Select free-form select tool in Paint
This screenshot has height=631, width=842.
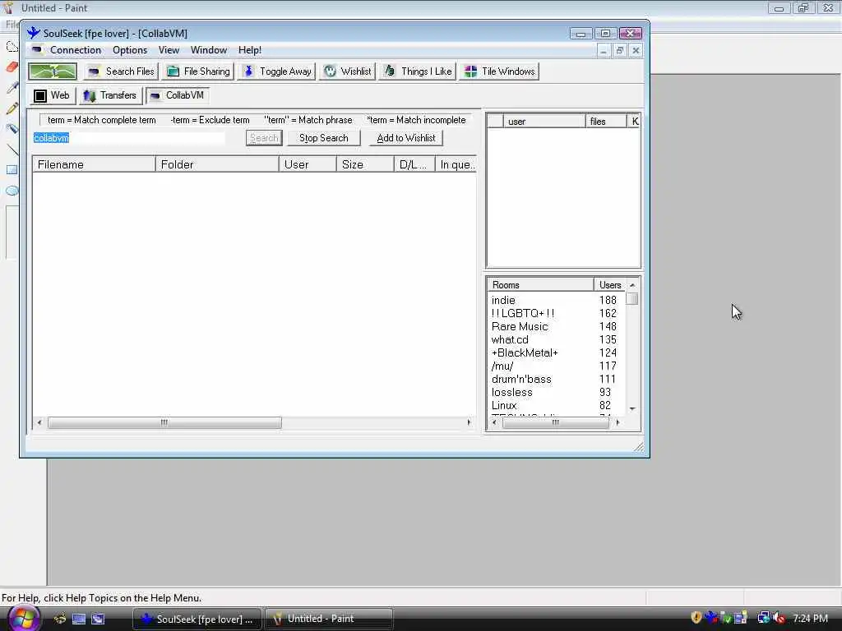12,47
